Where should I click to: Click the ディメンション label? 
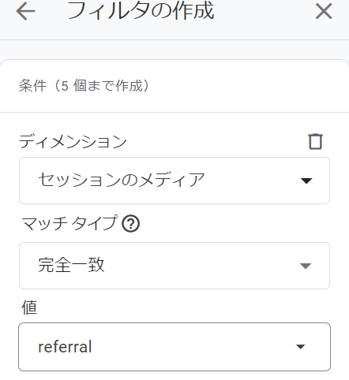click(x=73, y=141)
